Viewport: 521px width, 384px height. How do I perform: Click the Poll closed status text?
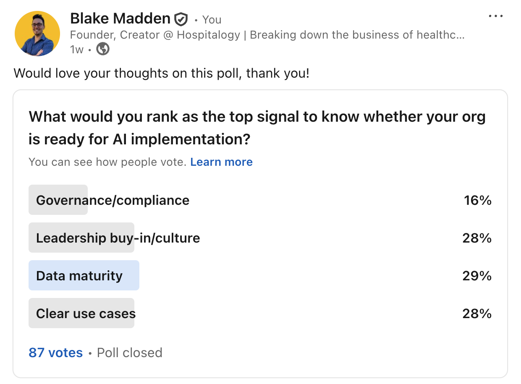[x=129, y=353]
